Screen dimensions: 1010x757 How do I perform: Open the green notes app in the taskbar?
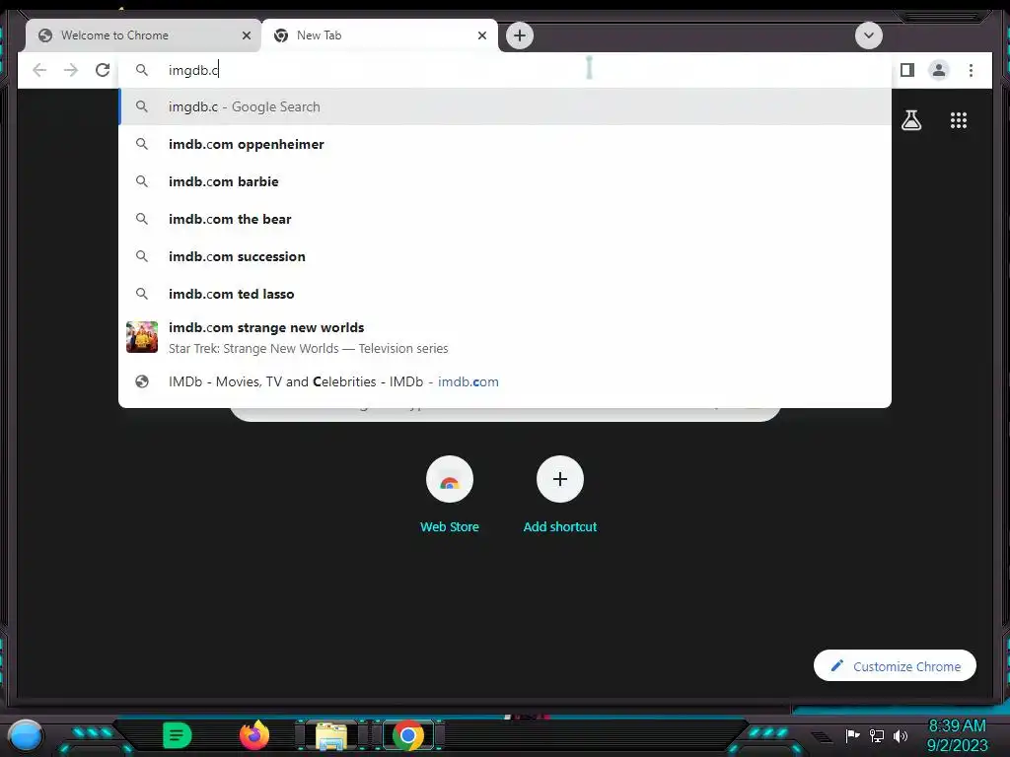[178, 735]
